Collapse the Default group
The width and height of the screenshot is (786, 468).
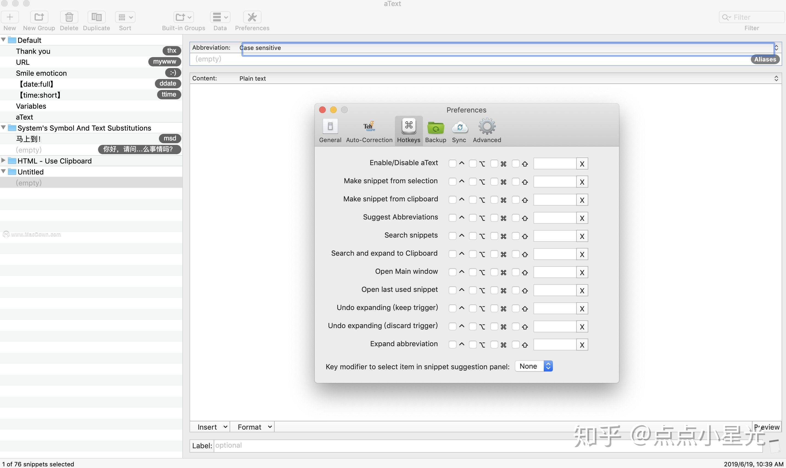tap(4, 40)
